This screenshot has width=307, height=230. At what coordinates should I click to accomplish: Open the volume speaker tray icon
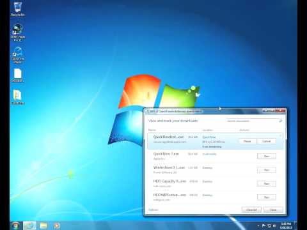274,226
